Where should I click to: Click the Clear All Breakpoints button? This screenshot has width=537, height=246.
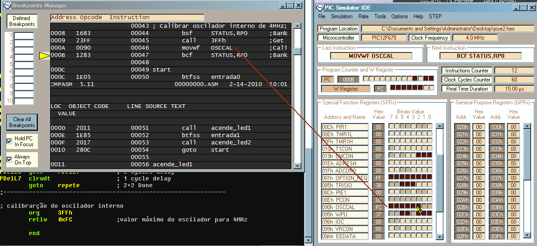click(x=22, y=122)
